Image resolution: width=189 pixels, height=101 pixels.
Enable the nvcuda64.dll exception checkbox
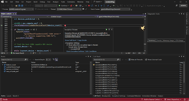click(69, 49)
